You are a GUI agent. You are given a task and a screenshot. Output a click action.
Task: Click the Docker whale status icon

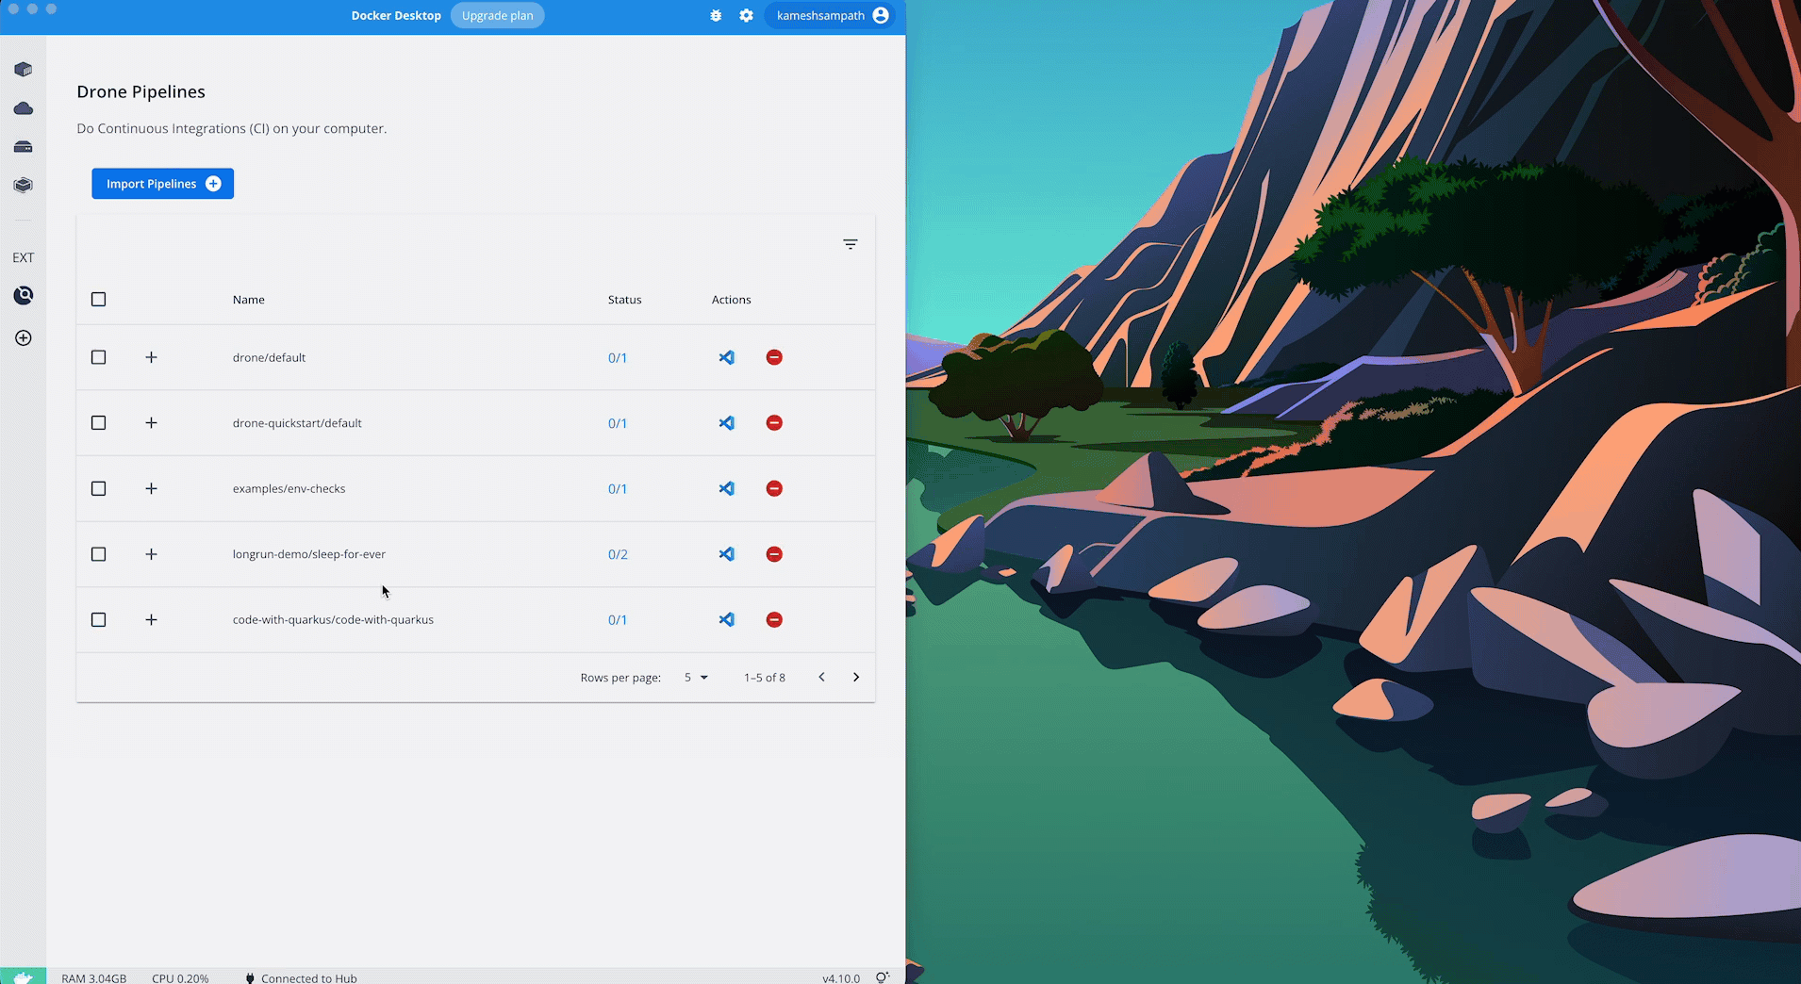[x=24, y=976]
